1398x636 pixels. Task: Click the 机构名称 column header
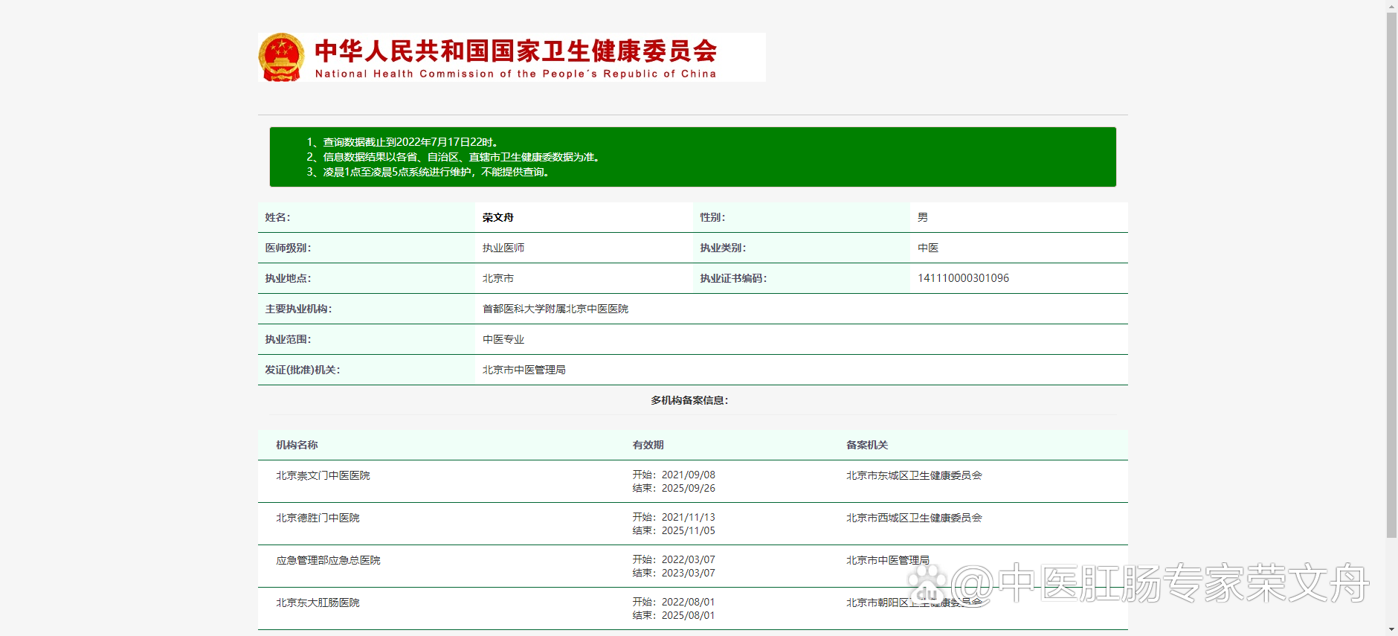click(297, 445)
